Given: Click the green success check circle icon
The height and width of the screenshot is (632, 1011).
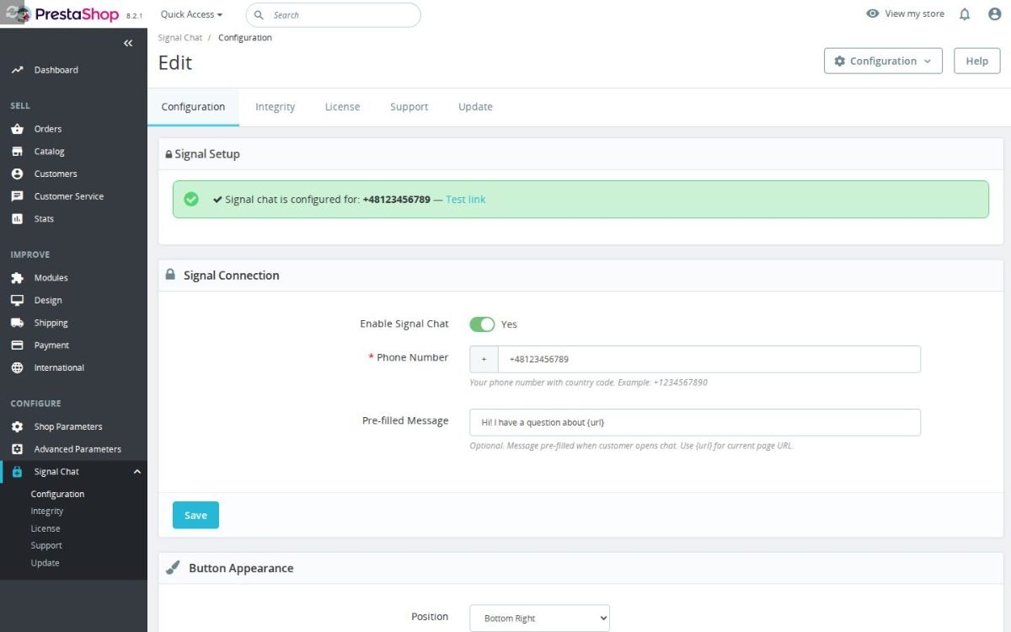Looking at the screenshot, I should 191,200.
